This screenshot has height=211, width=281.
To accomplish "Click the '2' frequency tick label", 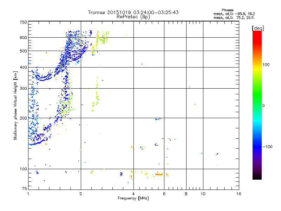I will tap(81, 194).
